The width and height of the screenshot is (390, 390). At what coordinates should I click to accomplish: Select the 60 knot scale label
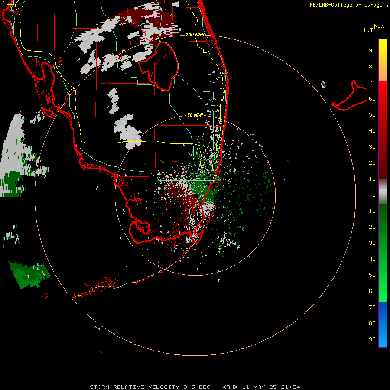click(372, 98)
